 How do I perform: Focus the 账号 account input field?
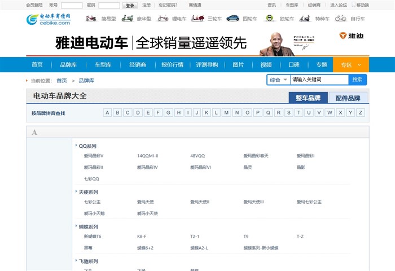[72, 5]
